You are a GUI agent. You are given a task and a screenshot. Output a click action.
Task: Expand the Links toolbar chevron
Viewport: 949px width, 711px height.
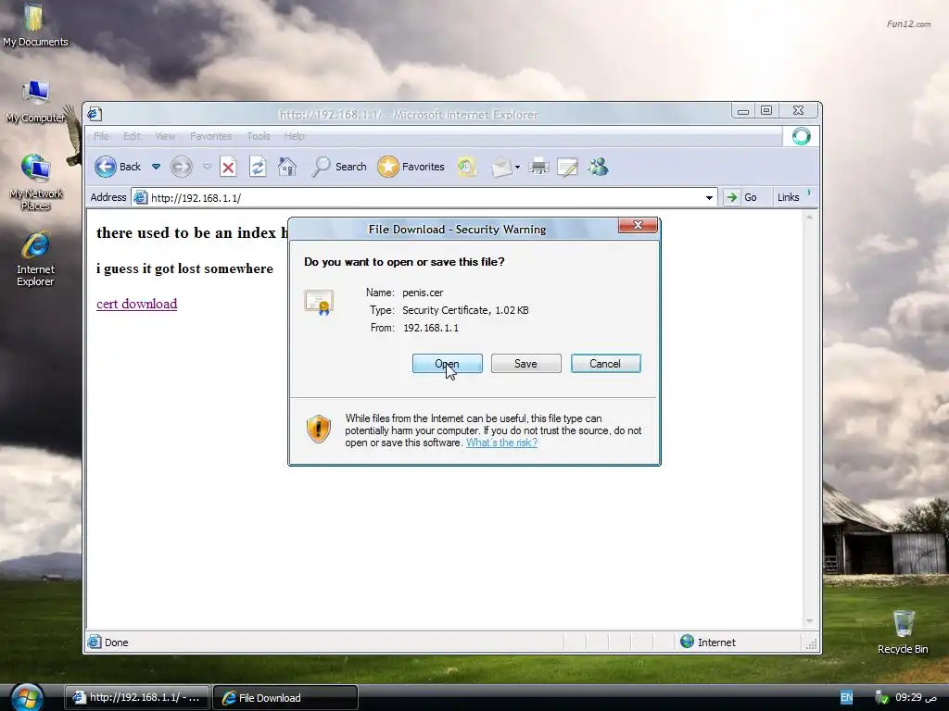point(808,193)
